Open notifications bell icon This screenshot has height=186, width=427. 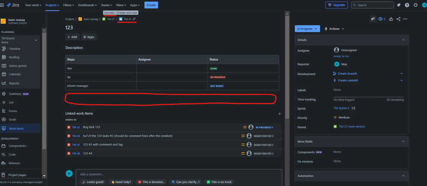tap(399, 5)
